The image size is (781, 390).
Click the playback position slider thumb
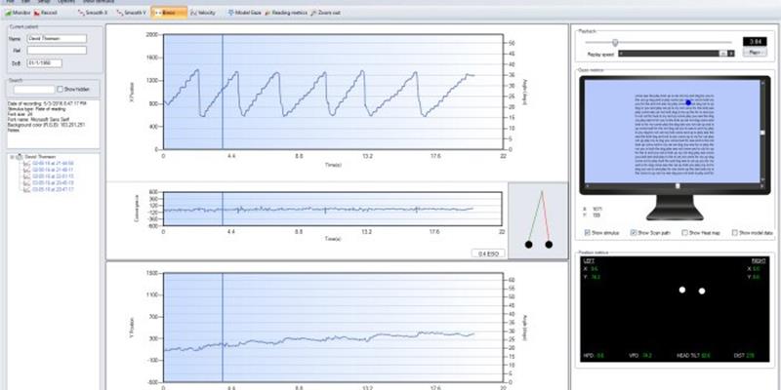point(615,42)
